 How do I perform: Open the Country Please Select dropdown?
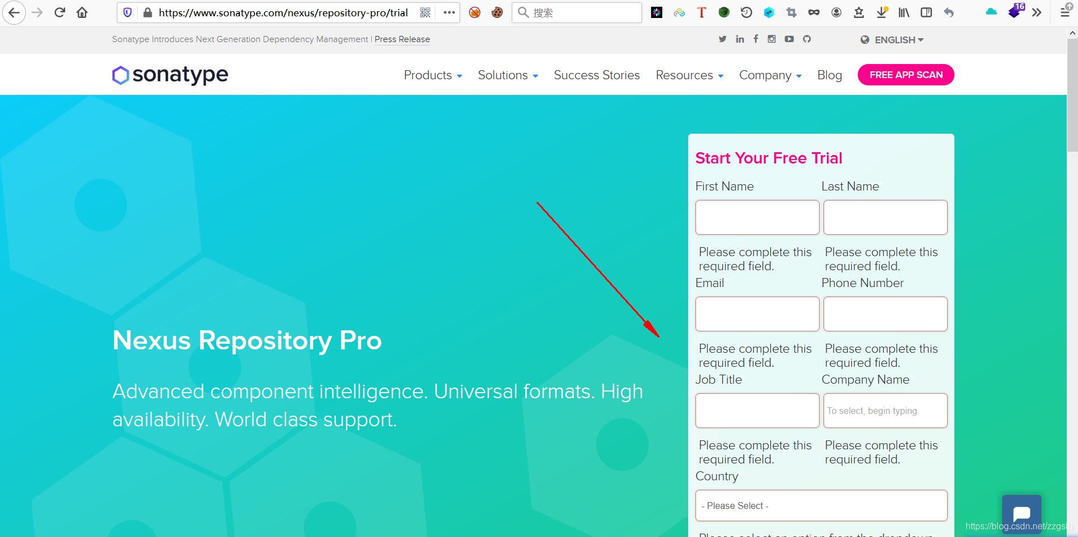click(821, 506)
